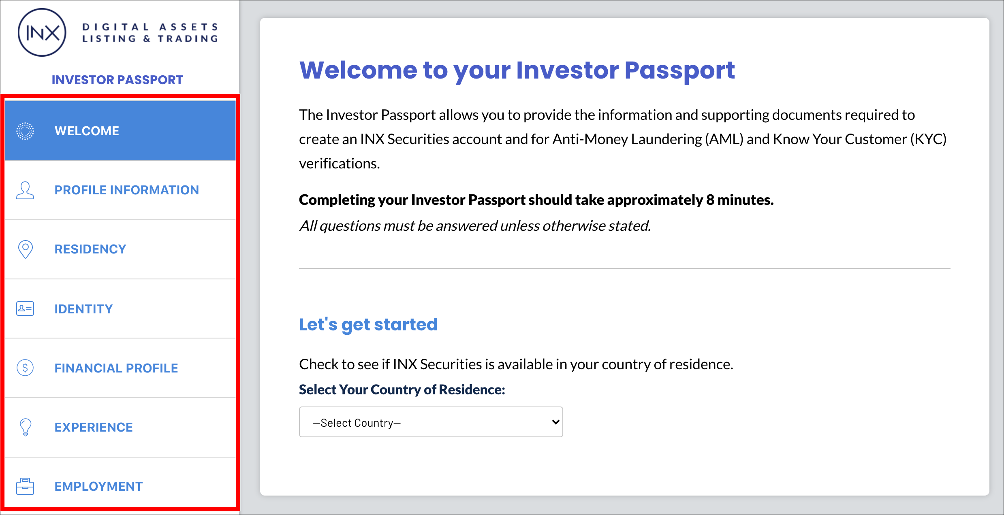The width and height of the screenshot is (1004, 515).
Task: Click the person icon for Profile Information
Action: (25, 190)
